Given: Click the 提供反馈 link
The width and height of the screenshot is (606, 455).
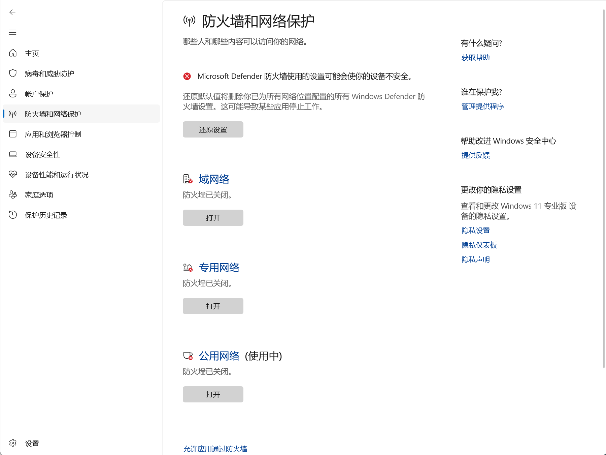Looking at the screenshot, I should click(475, 155).
